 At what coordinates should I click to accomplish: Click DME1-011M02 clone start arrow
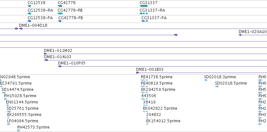tap(45, 54)
